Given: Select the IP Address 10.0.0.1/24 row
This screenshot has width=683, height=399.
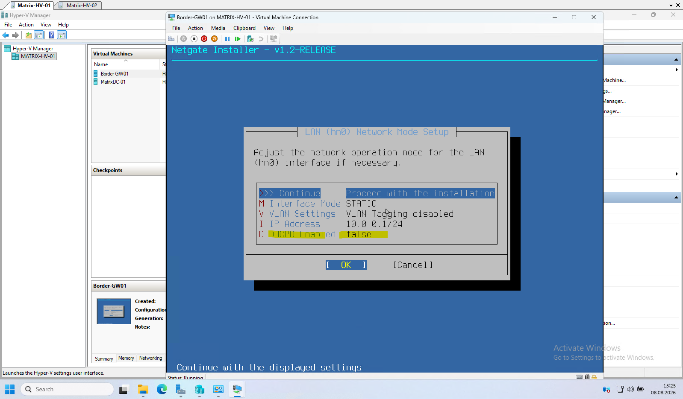Looking at the screenshot, I should 377,224.
